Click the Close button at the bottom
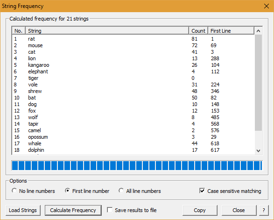 click(239, 210)
